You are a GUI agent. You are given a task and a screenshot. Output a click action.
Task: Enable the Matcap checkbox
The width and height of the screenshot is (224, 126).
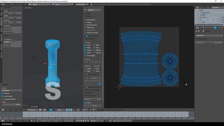[85, 22]
